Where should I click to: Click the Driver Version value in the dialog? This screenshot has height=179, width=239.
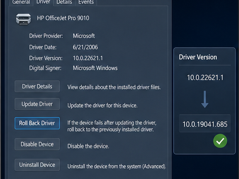(x=88, y=58)
